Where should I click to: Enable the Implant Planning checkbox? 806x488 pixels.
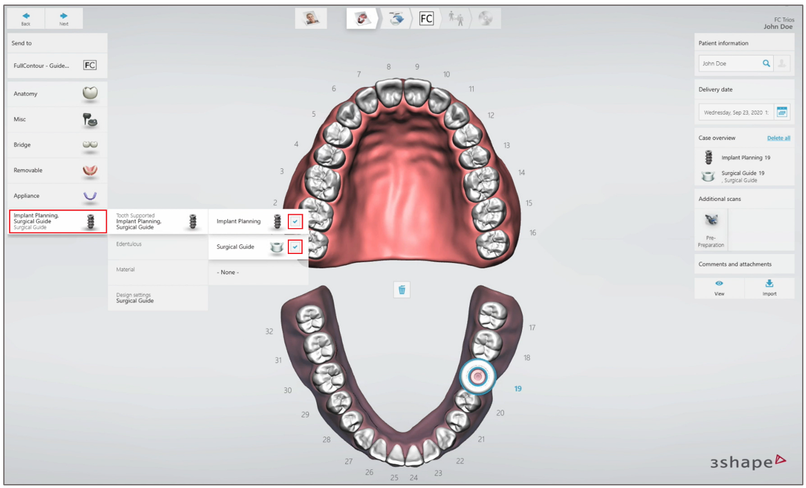(294, 221)
